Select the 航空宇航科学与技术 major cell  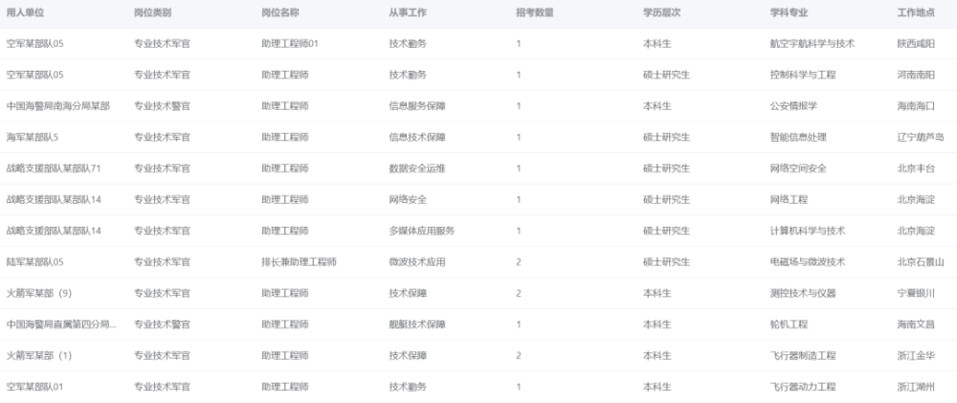[812, 44]
